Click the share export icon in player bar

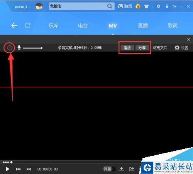click(132, 169)
